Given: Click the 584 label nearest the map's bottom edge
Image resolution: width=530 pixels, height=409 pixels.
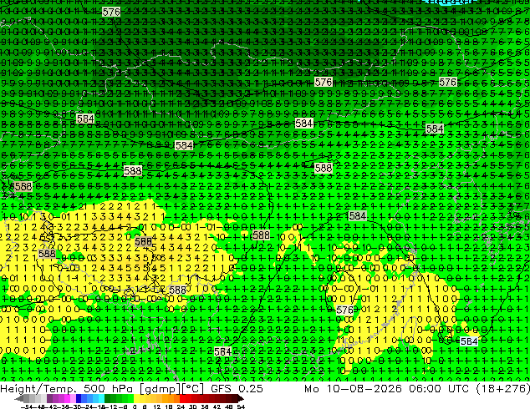Looking at the screenshot, I should click(222, 351).
